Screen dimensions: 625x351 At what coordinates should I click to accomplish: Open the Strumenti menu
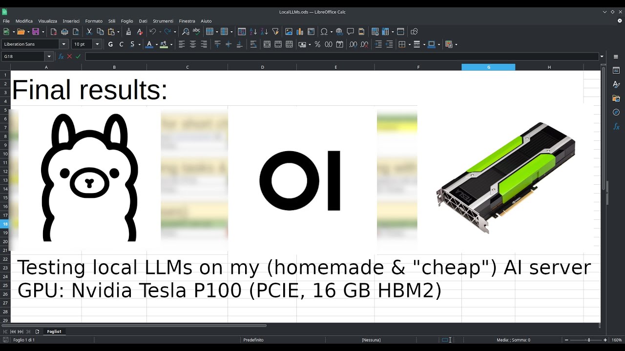163,21
